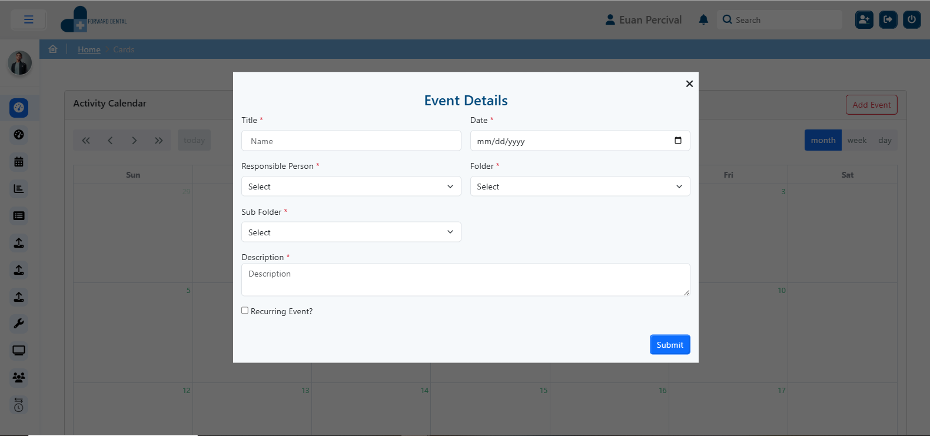
Task: Click the Sun column header
Action: coord(133,175)
